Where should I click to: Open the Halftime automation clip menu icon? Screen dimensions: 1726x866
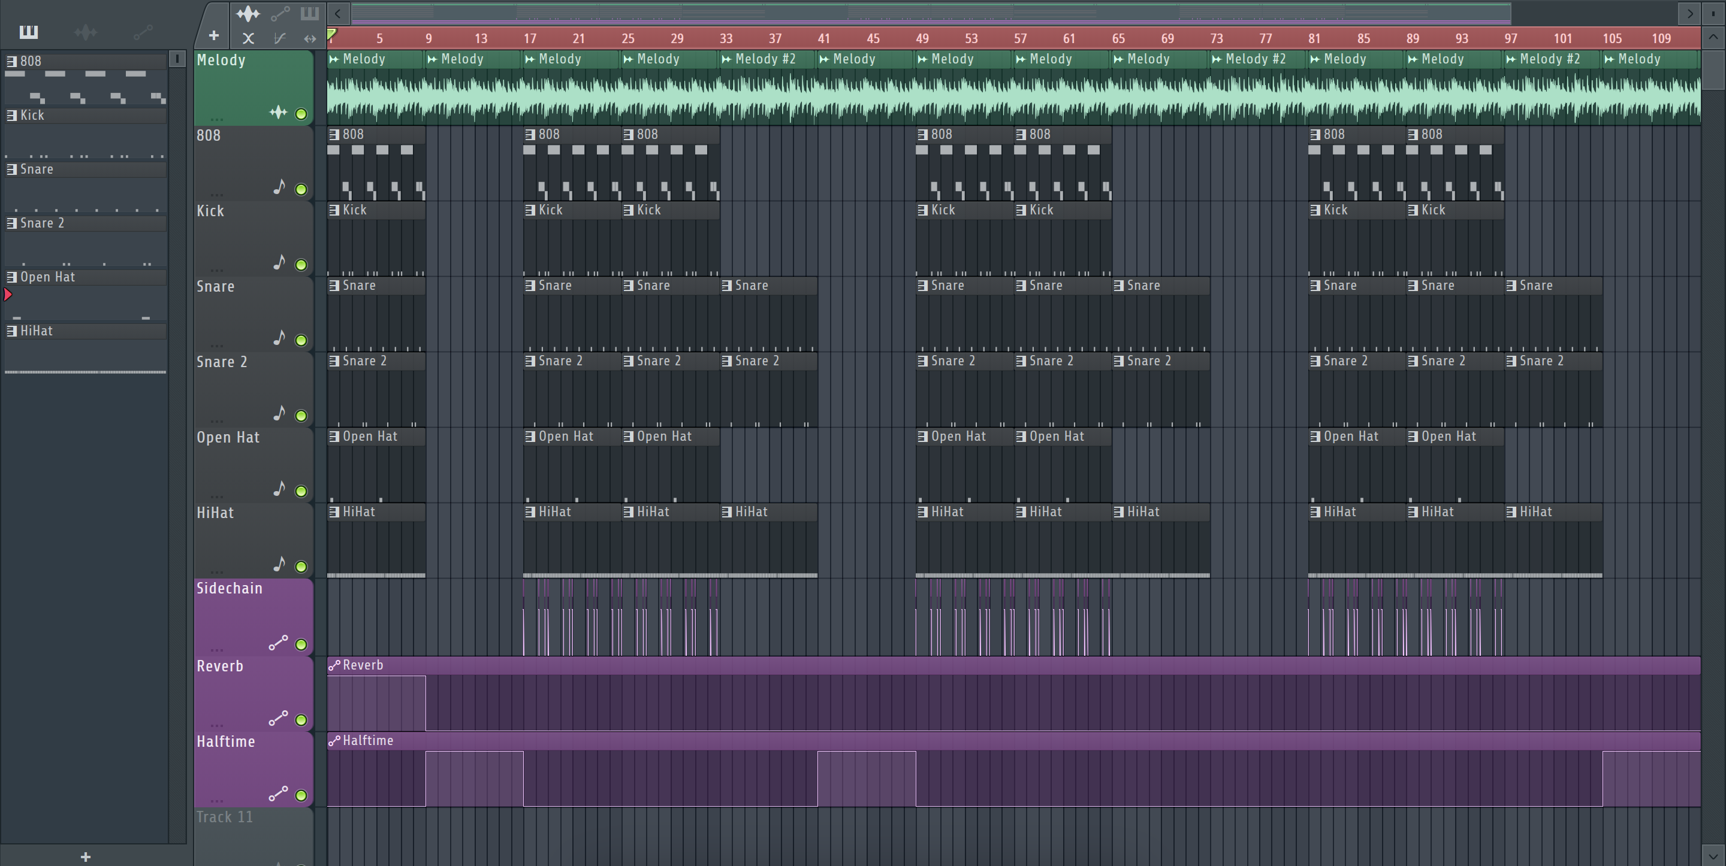click(334, 741)
